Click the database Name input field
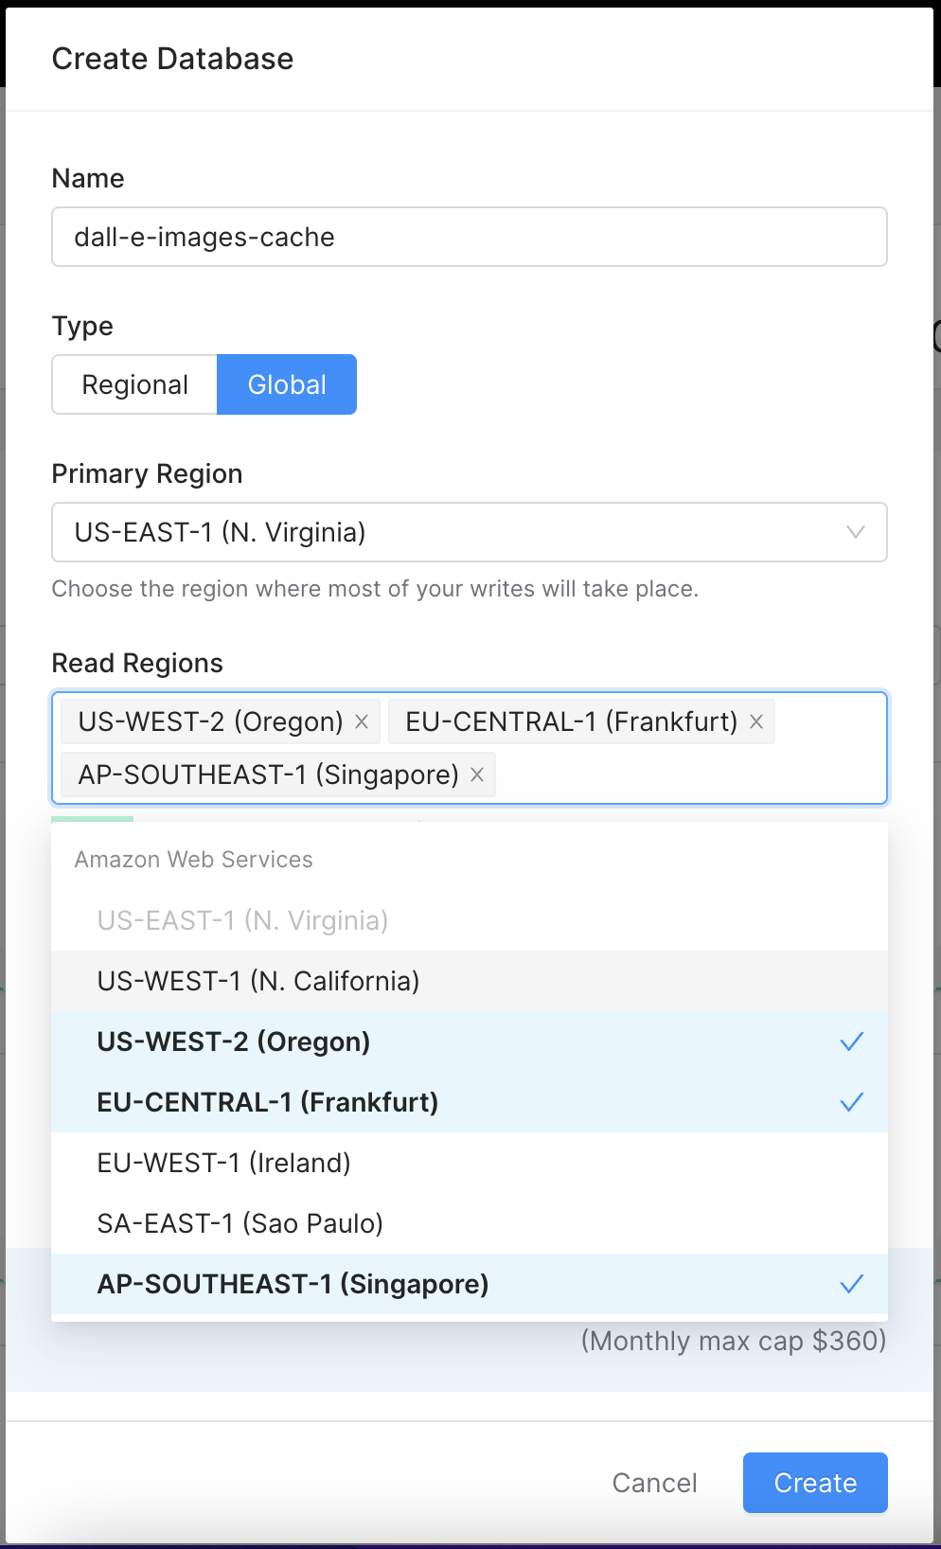Viewport: 941px width, 1549px height. (469, 237)
